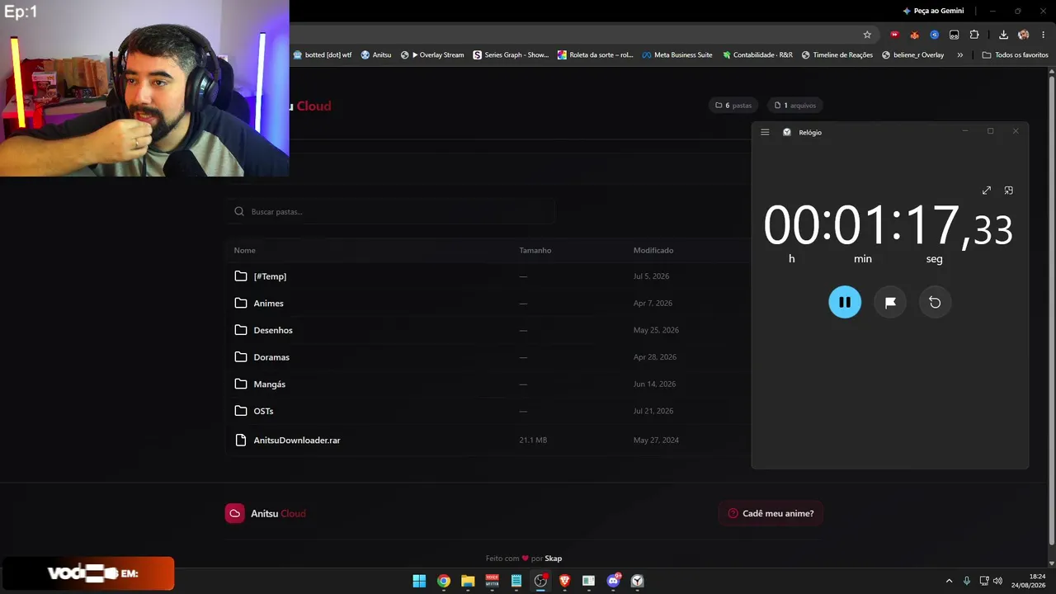Click the Anitsu Cloud footer logo
The image size is (1056, 594).
[266, 514]
